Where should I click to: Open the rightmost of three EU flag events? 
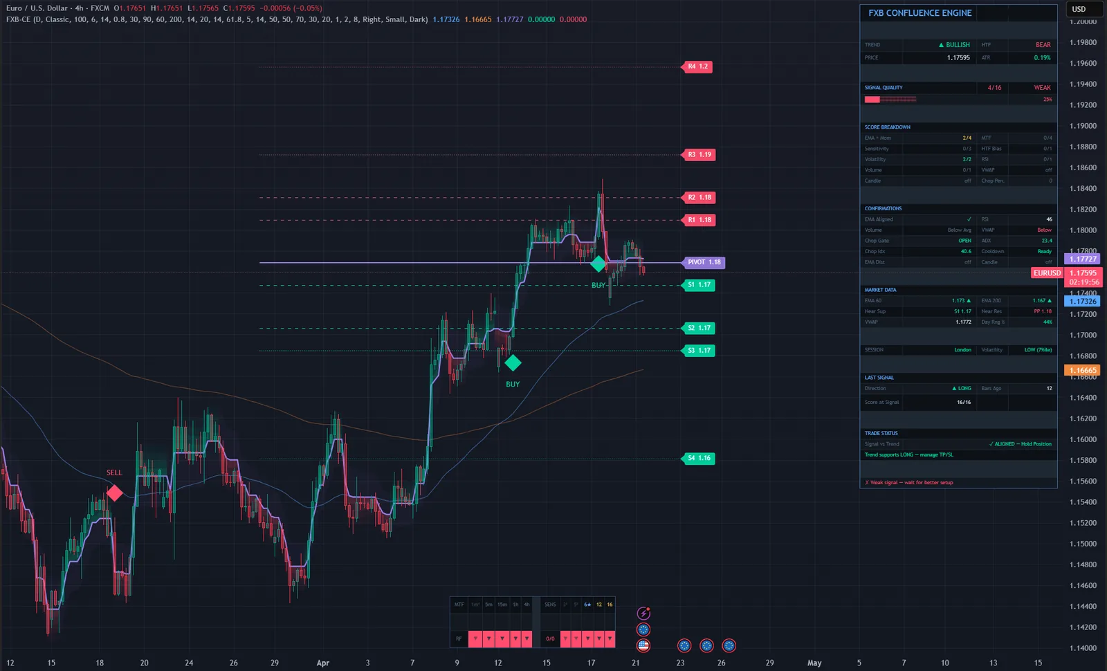click(729, 645)
